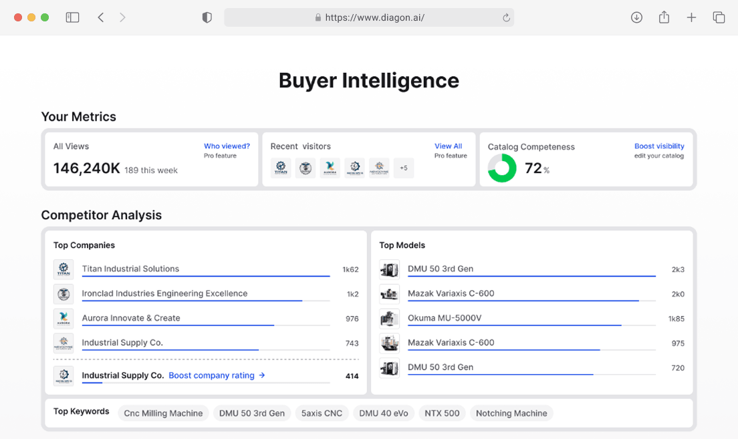Click the Titan Industrial Solutions progress bar
This screenshot has width=738, height=439.
206,276
